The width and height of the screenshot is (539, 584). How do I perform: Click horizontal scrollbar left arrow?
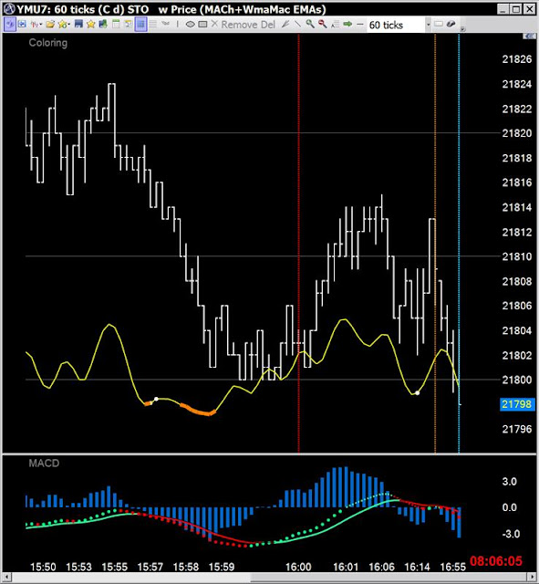tap(7, 578)
